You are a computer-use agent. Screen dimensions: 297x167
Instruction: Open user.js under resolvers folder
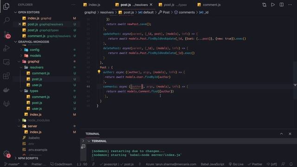(x=37, y=85)
